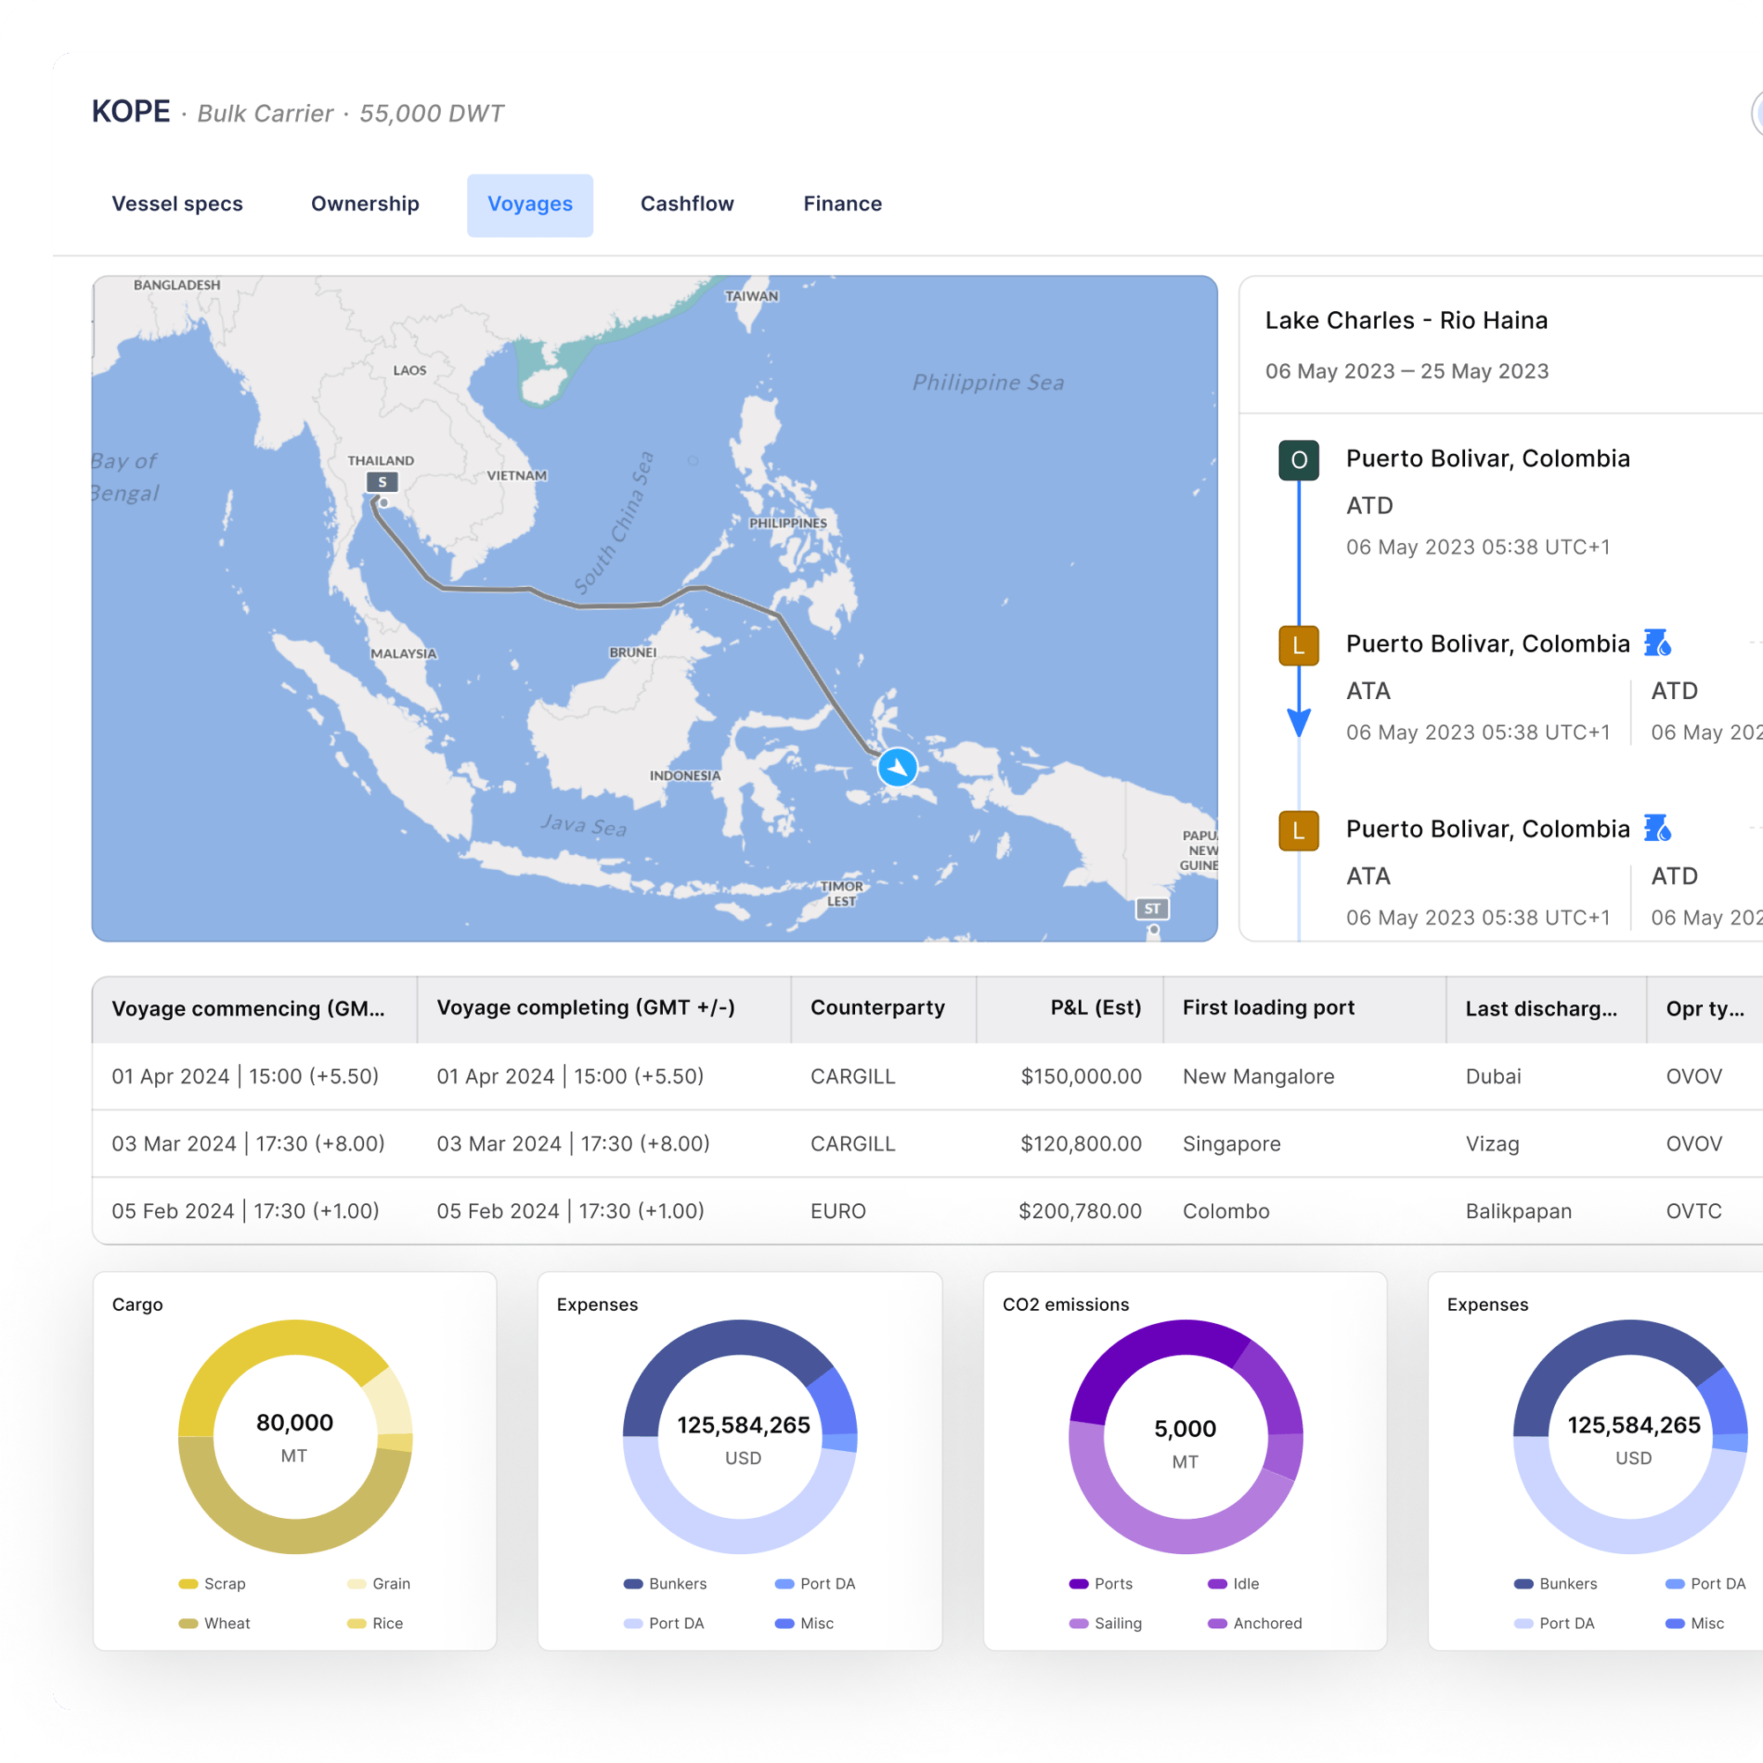1763x1763 pixels.
Task: Click the blue vessel position marker on the map
Action: (x=897, y=768)
